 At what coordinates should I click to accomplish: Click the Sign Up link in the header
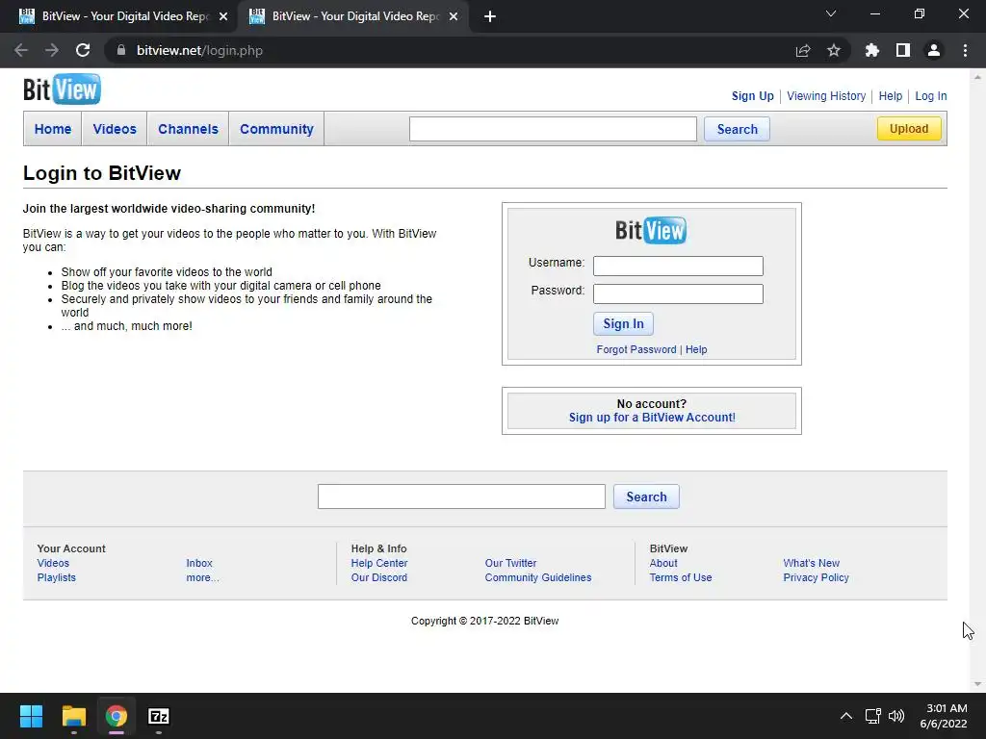[752, 96]
